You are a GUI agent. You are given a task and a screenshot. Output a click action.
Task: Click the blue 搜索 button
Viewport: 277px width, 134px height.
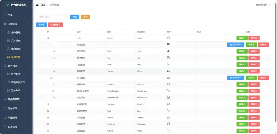coord(75,17)
